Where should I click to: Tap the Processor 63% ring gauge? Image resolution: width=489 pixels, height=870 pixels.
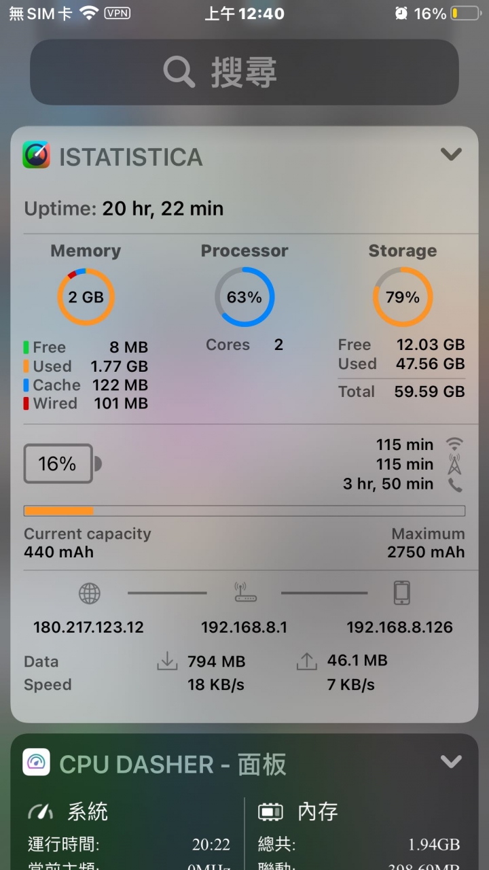click(244, 297)
